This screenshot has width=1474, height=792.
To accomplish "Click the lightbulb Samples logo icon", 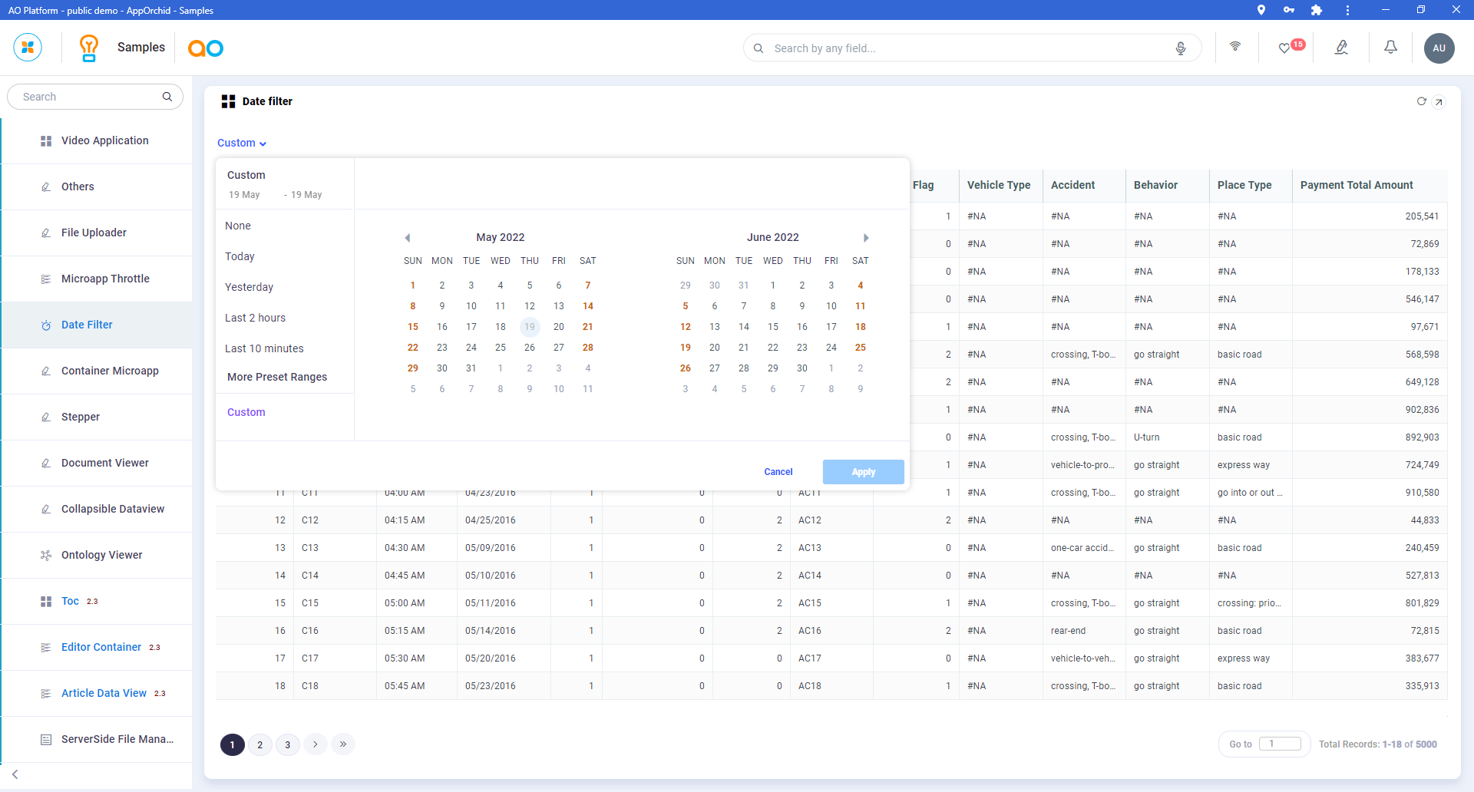I will click(x=89, y=48).
